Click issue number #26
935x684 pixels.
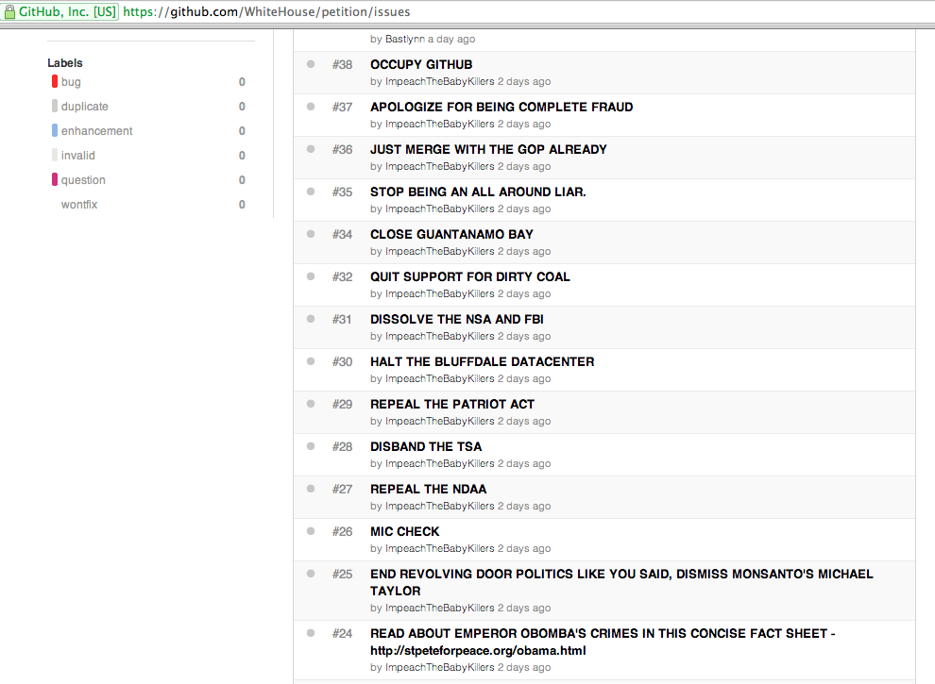point(342,531)
